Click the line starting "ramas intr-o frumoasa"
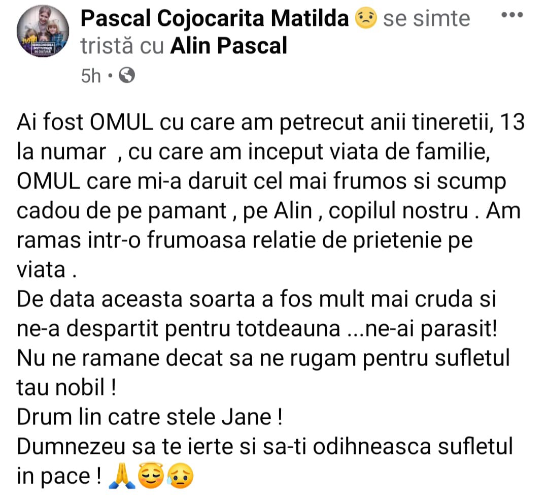 point(245,240)
